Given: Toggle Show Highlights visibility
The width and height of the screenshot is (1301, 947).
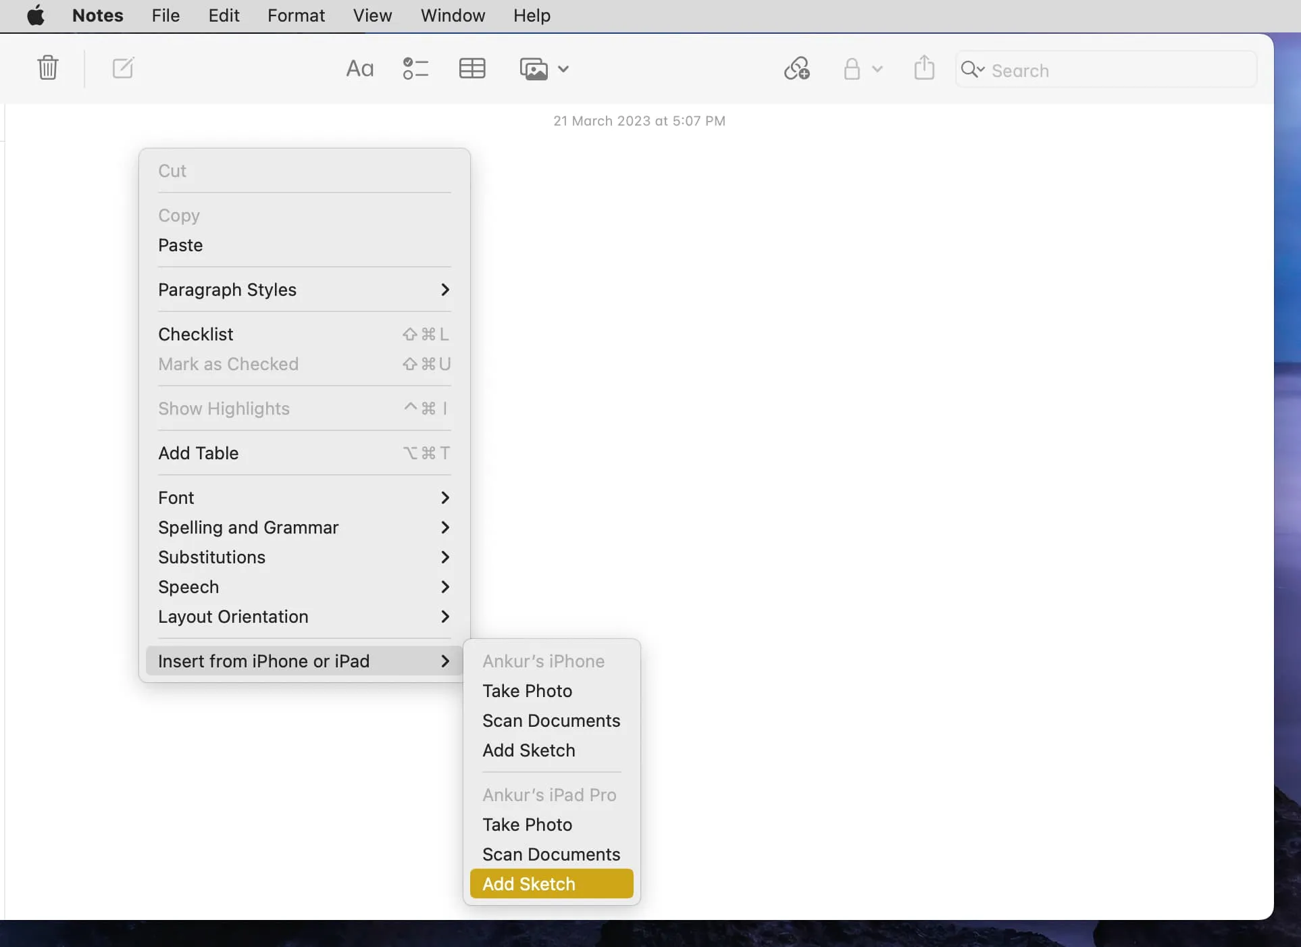Looking at the screenshot, I should tap(224, 408).
